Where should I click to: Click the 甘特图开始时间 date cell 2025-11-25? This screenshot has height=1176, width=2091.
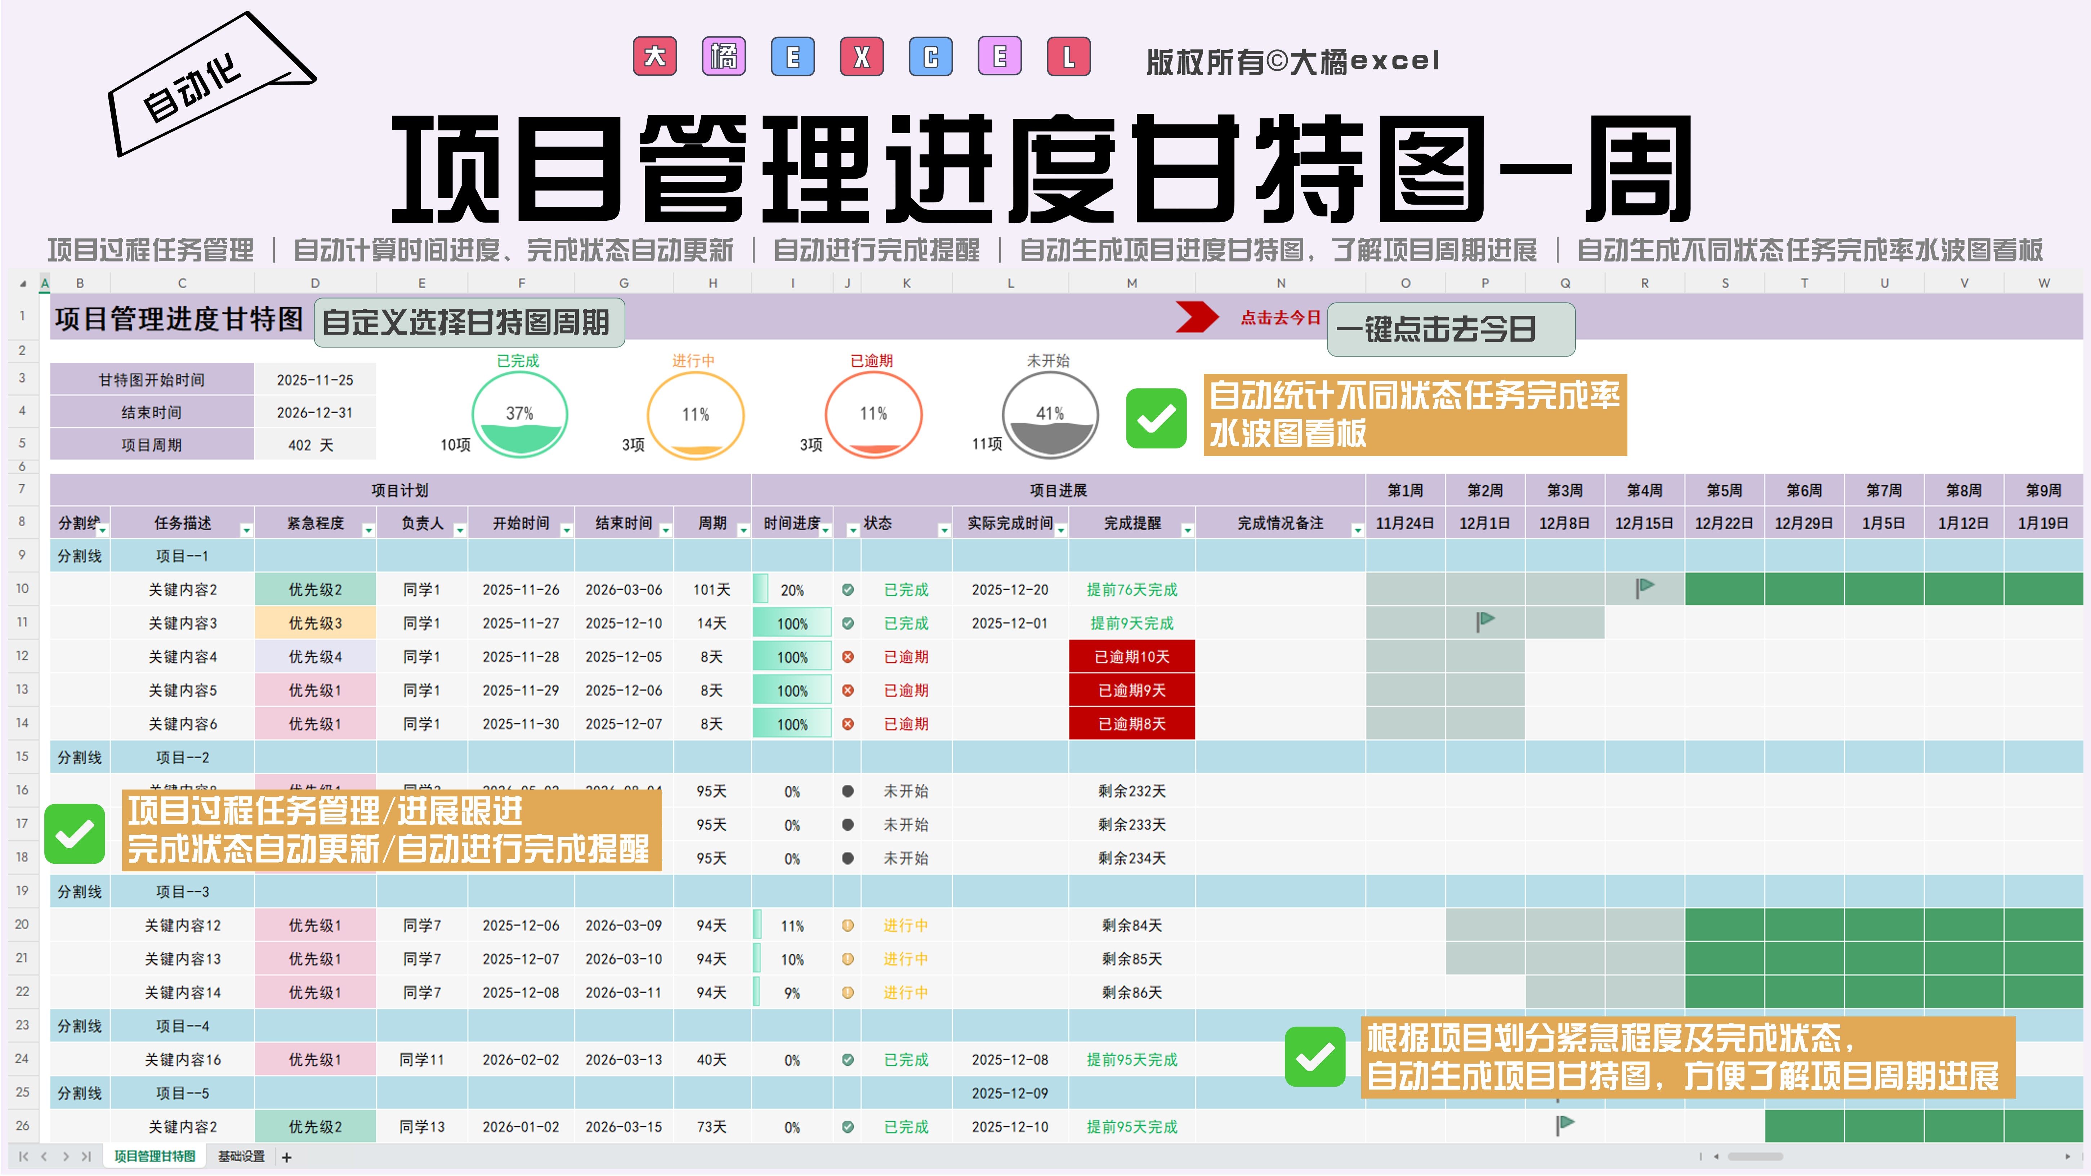tap(315, 380)
